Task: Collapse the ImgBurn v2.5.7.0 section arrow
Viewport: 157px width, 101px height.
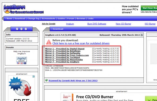Action: (x=142, y=35)
